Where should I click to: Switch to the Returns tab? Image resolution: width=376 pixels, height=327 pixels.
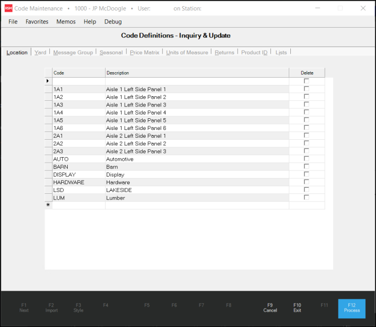pyautogui.click(x=225, y=52)
